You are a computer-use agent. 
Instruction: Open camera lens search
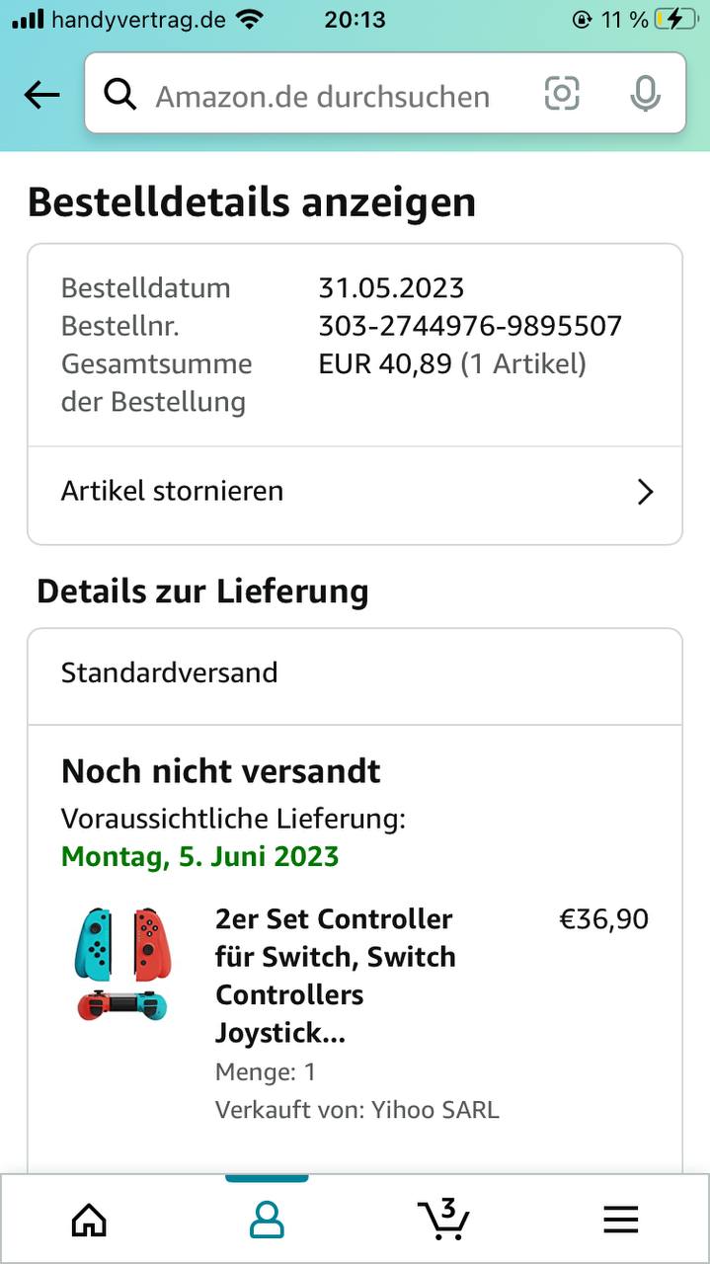(x=562, y=95)
